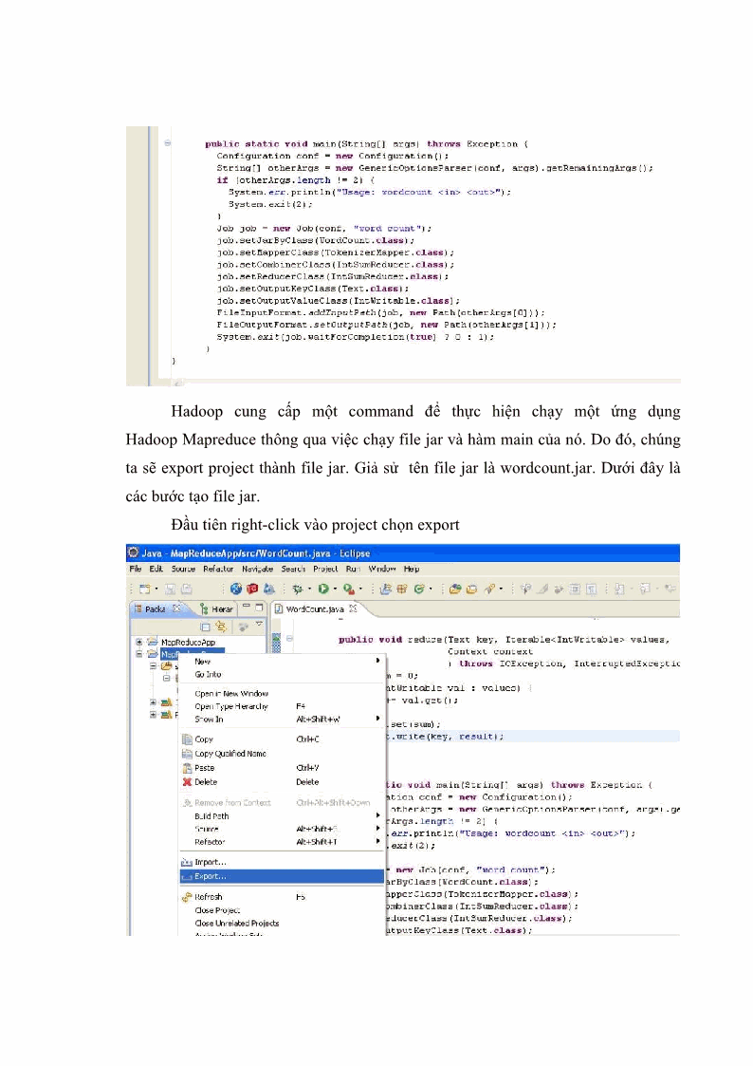The width and height of the screenshot is (753, 1066).
Task: Choose Export... from the context menu
Action: (211, 876)
